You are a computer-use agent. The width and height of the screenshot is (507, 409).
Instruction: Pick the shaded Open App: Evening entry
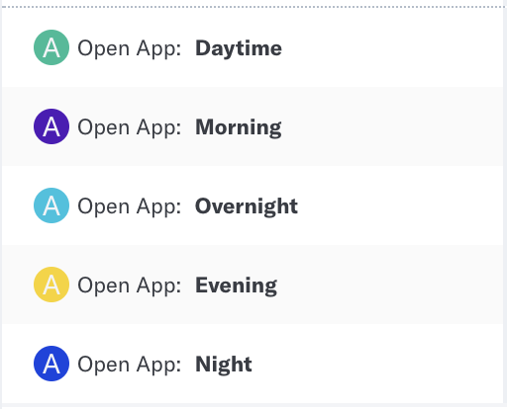[x=253, y=285]
